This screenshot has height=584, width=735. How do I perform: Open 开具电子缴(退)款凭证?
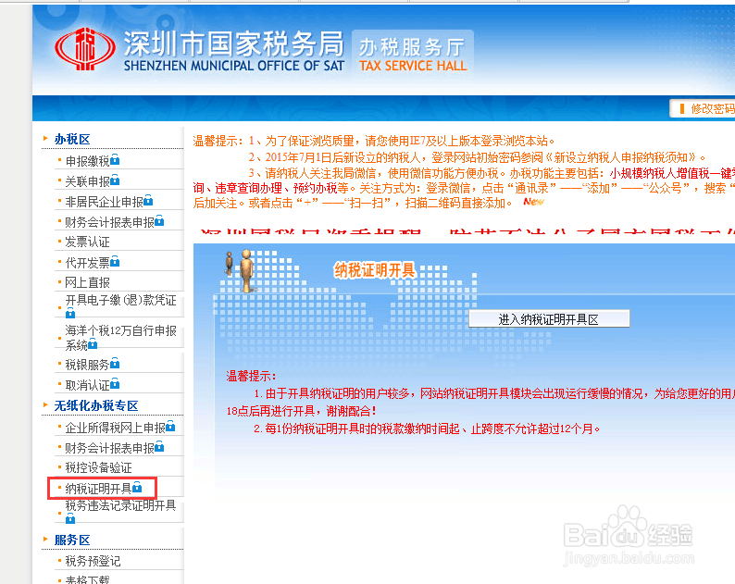(120, 301)
